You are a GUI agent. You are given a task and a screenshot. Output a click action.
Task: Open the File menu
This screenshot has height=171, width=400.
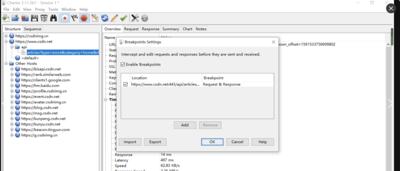[6, 10]
